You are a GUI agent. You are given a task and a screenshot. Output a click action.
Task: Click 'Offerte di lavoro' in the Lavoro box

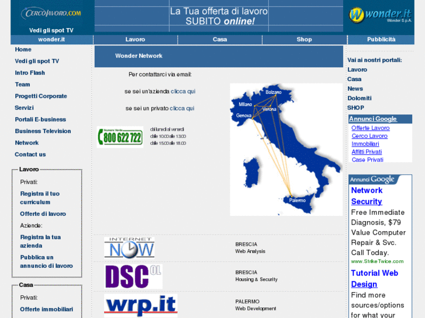click(x=43, y=214)
